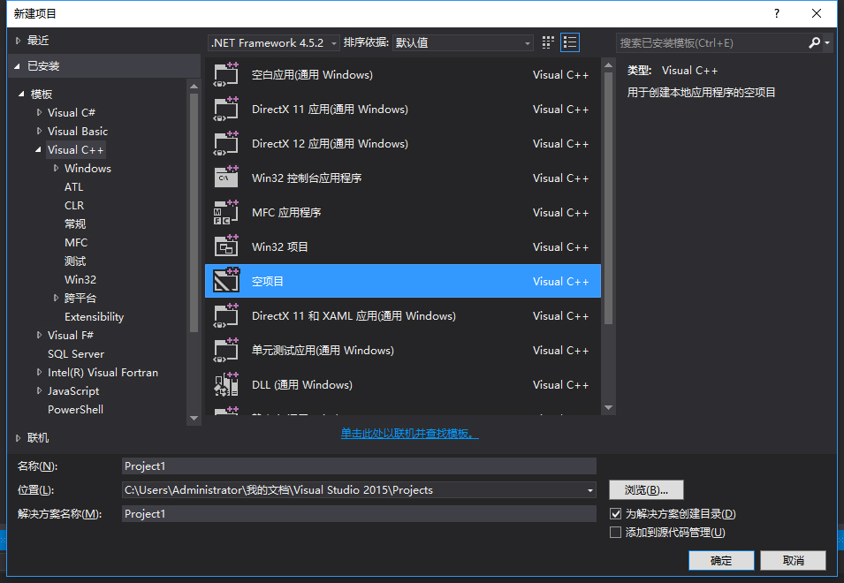Pick the DLL (通用 Windows) template icon

pyautogui.click(x=226, y=384)
